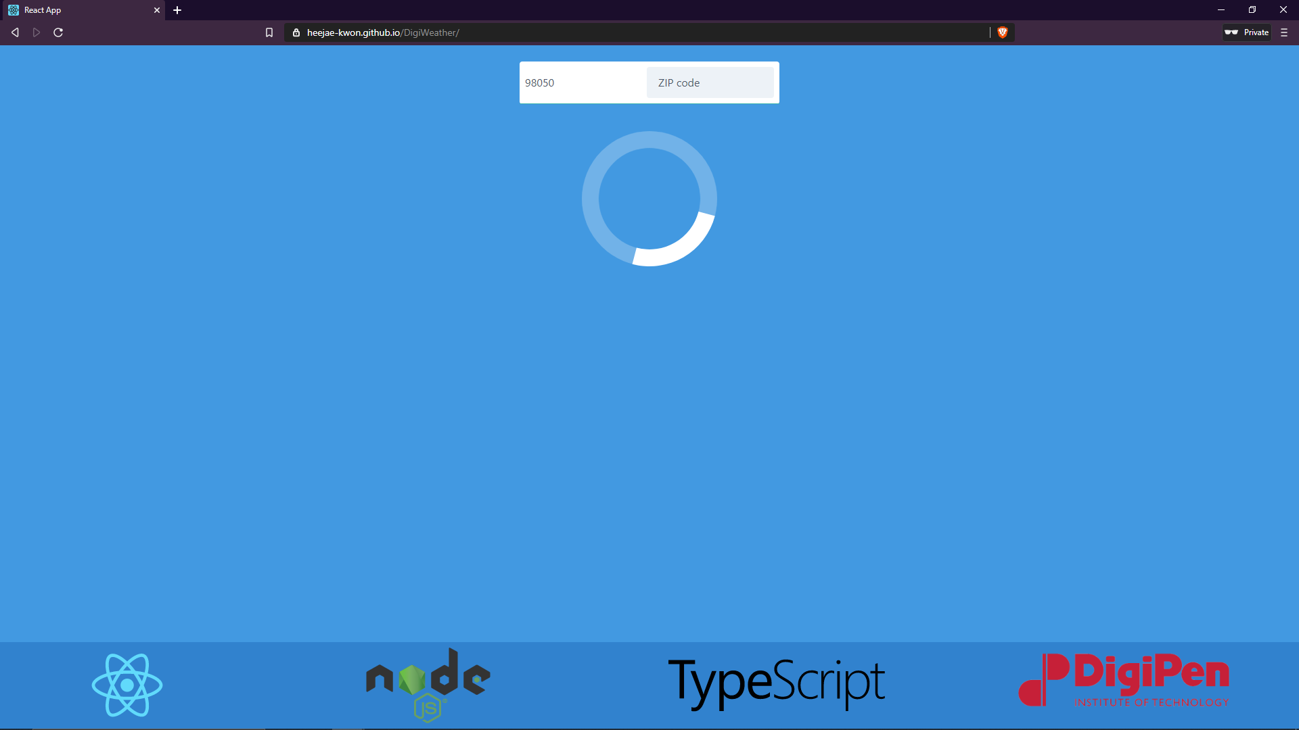The image size is (1299, 730).
Task: Close the browser window
Action: 1283,10
